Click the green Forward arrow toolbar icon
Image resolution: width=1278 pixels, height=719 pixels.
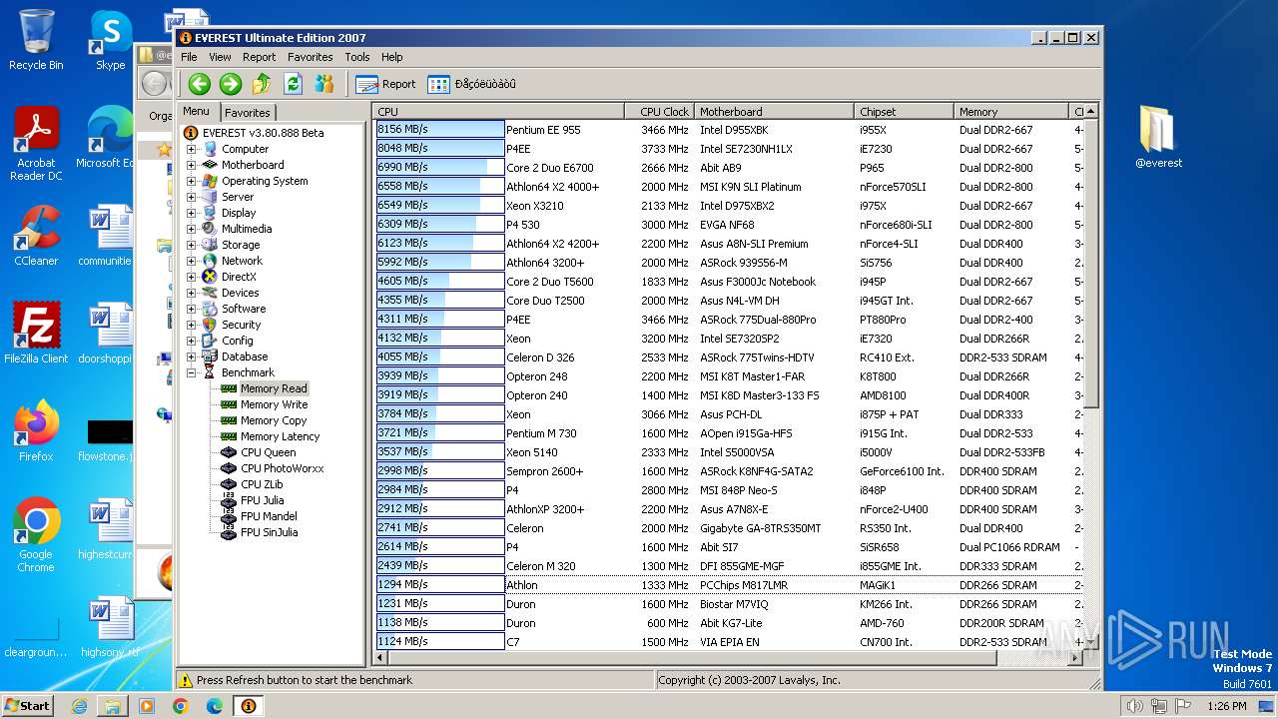230,84
